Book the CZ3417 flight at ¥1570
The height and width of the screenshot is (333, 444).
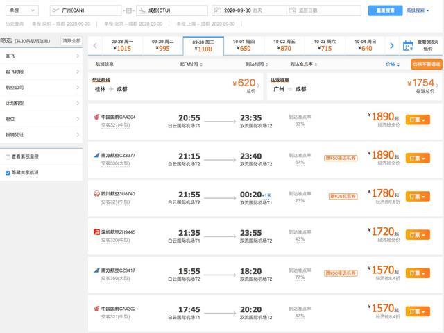[x=418, y=273]
